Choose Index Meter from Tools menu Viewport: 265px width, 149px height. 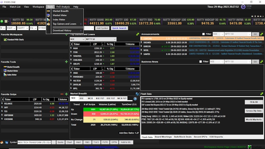(x=59, y=20)
